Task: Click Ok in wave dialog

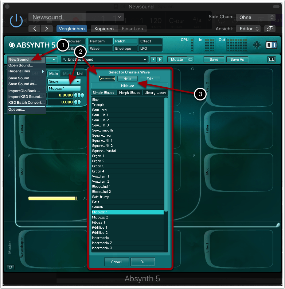Action: 143,262
